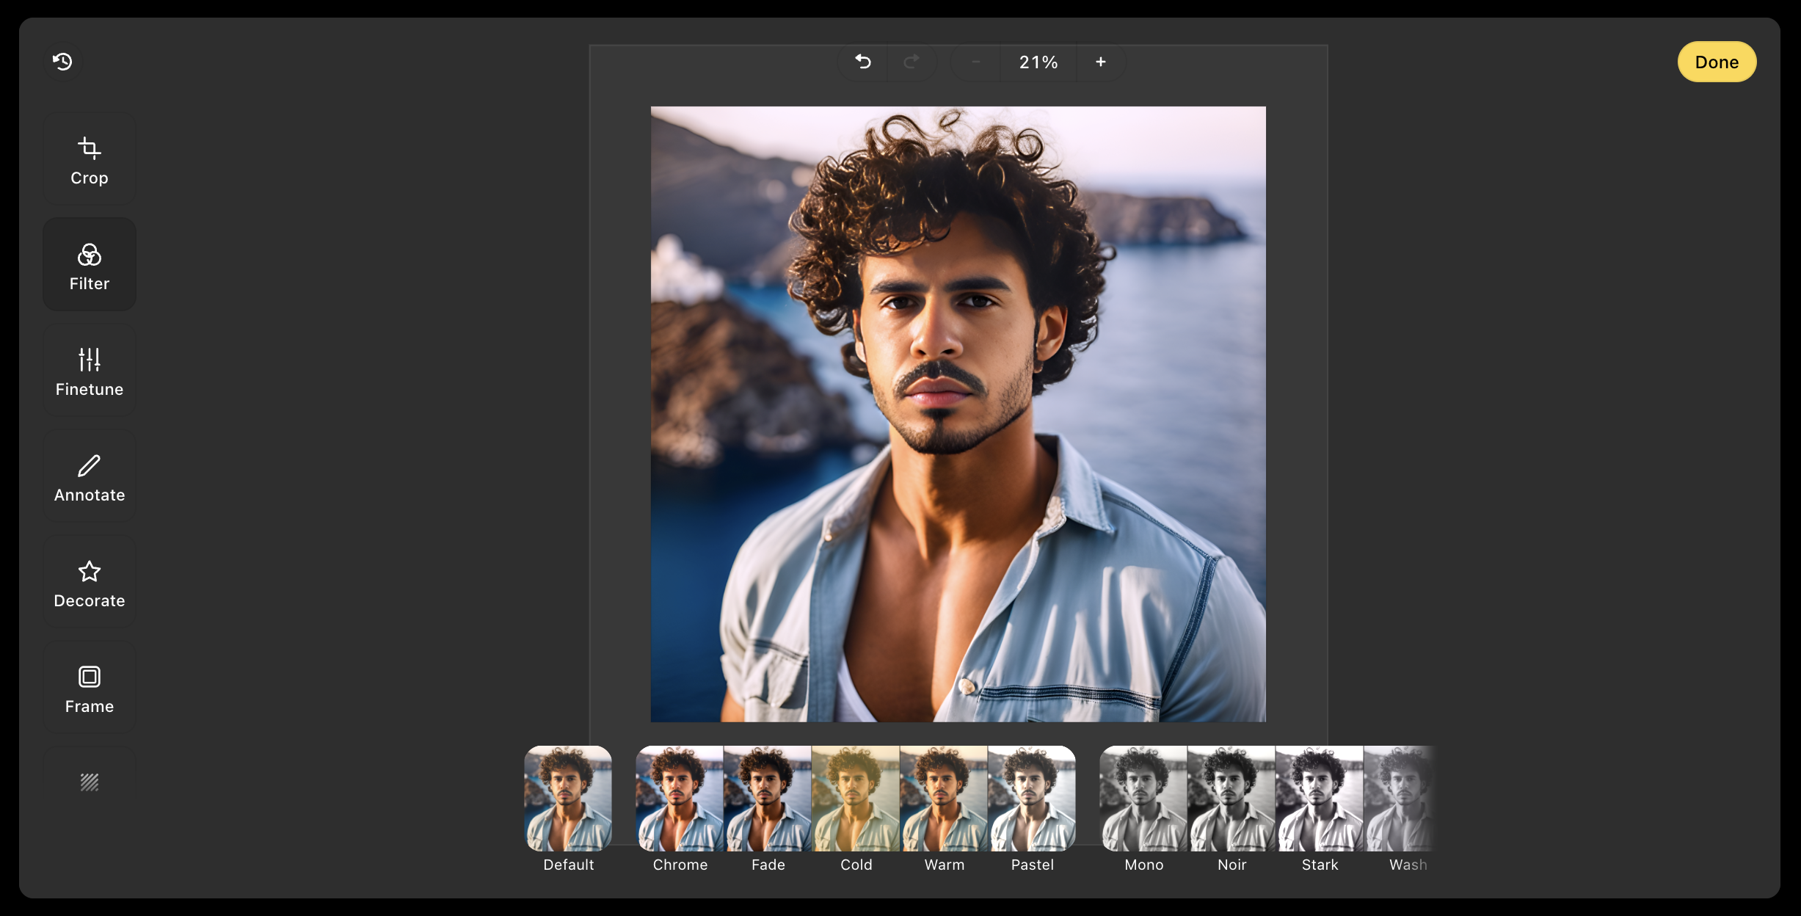Image resolution: width=1801 pixels, height=916 pixels.
Task: Apply the Default filter thumbnail
Action: tap(568, 799)
